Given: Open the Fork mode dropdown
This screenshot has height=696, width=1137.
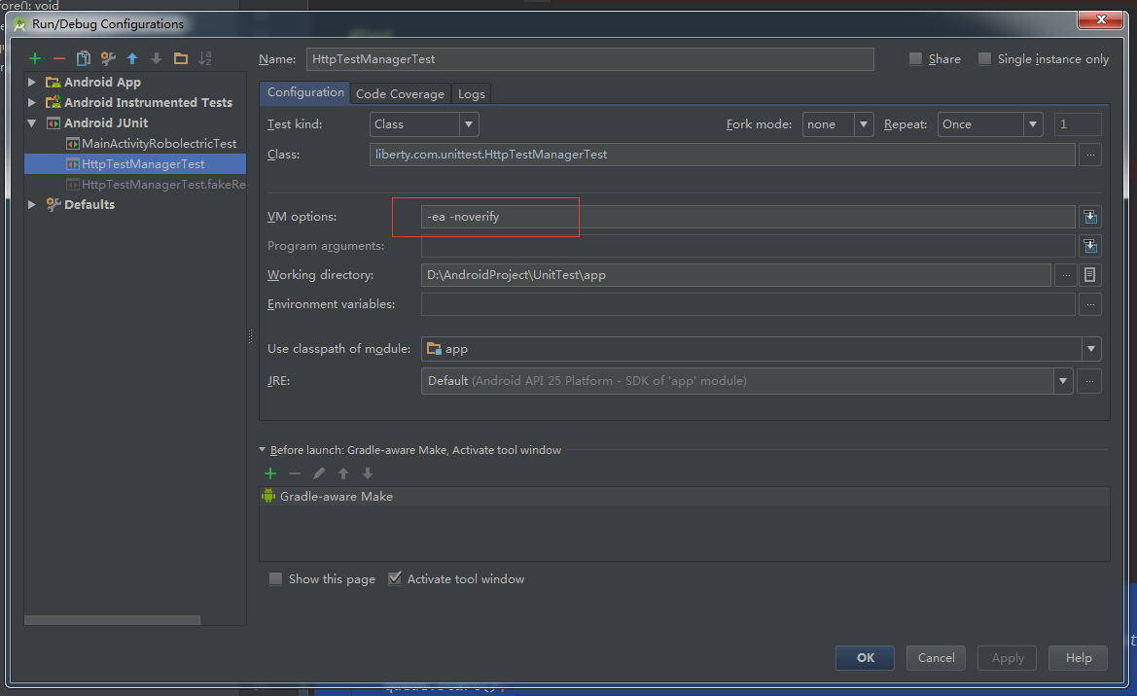Looking at the screenshot, I should tap(863, 124).
